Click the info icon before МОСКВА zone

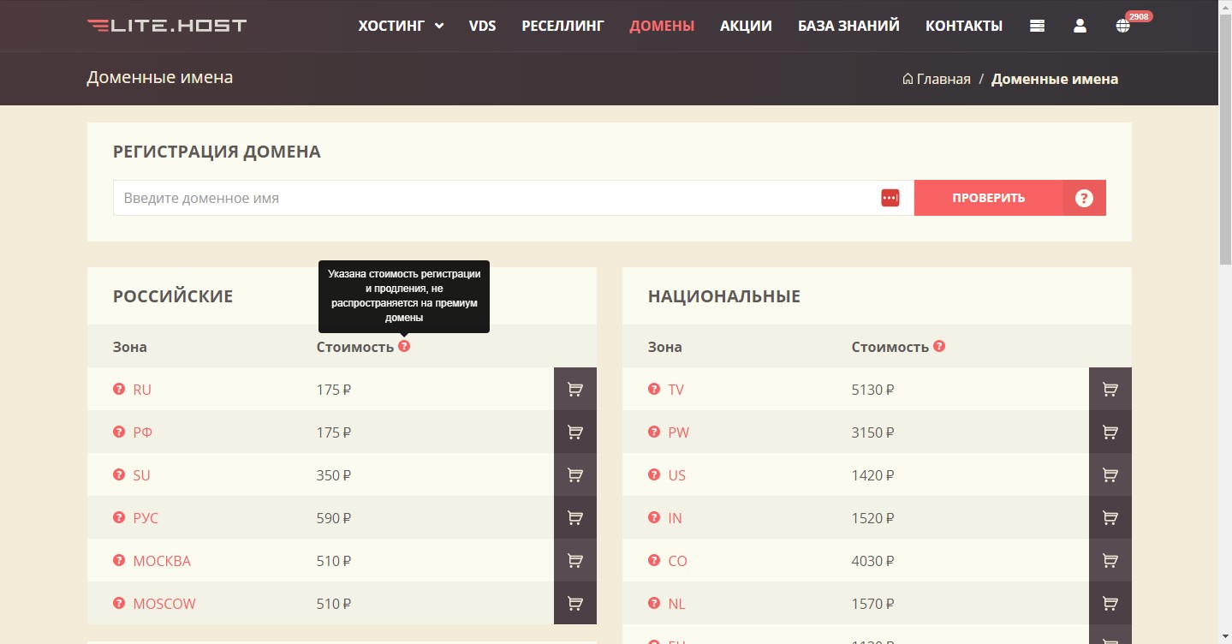pyautogui.click(x=119, y=560)
